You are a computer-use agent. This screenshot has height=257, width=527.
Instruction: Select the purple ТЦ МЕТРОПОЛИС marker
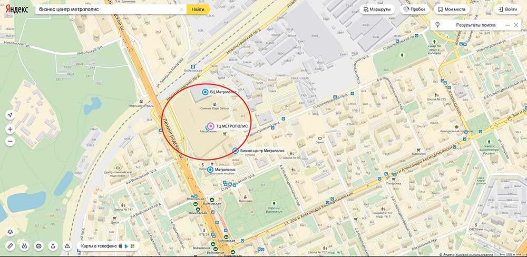point(210,126)
